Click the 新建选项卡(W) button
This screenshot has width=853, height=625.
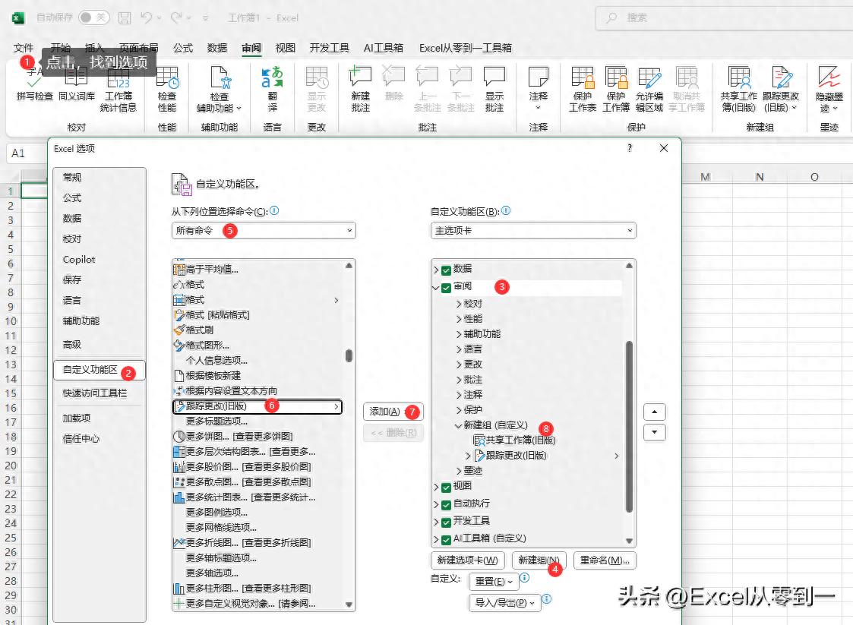click(468, 560)
